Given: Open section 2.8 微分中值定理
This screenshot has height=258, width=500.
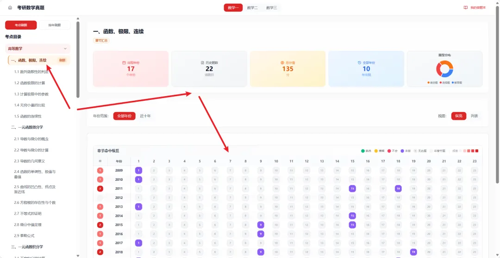Looking at the screenshot, I should pos(28,225).
